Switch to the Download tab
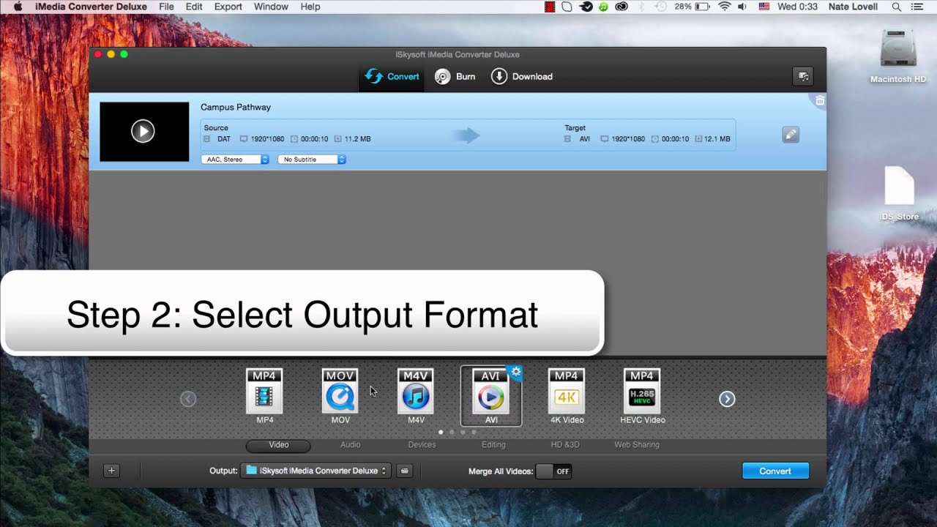Viewport: 937px width, 527px height. click(x=522, y=76)
